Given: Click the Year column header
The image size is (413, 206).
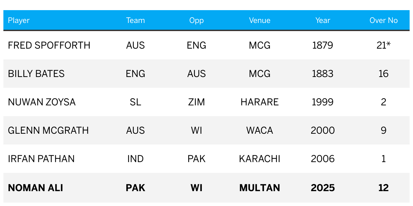Looking at the screenshot, I should click(x=323, y=20).
